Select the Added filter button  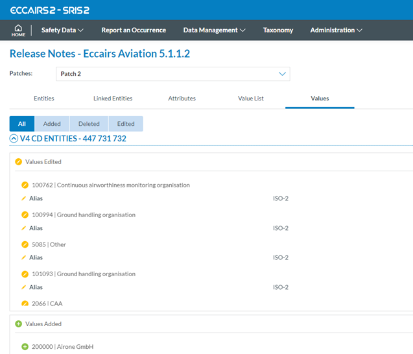point(52,124)
